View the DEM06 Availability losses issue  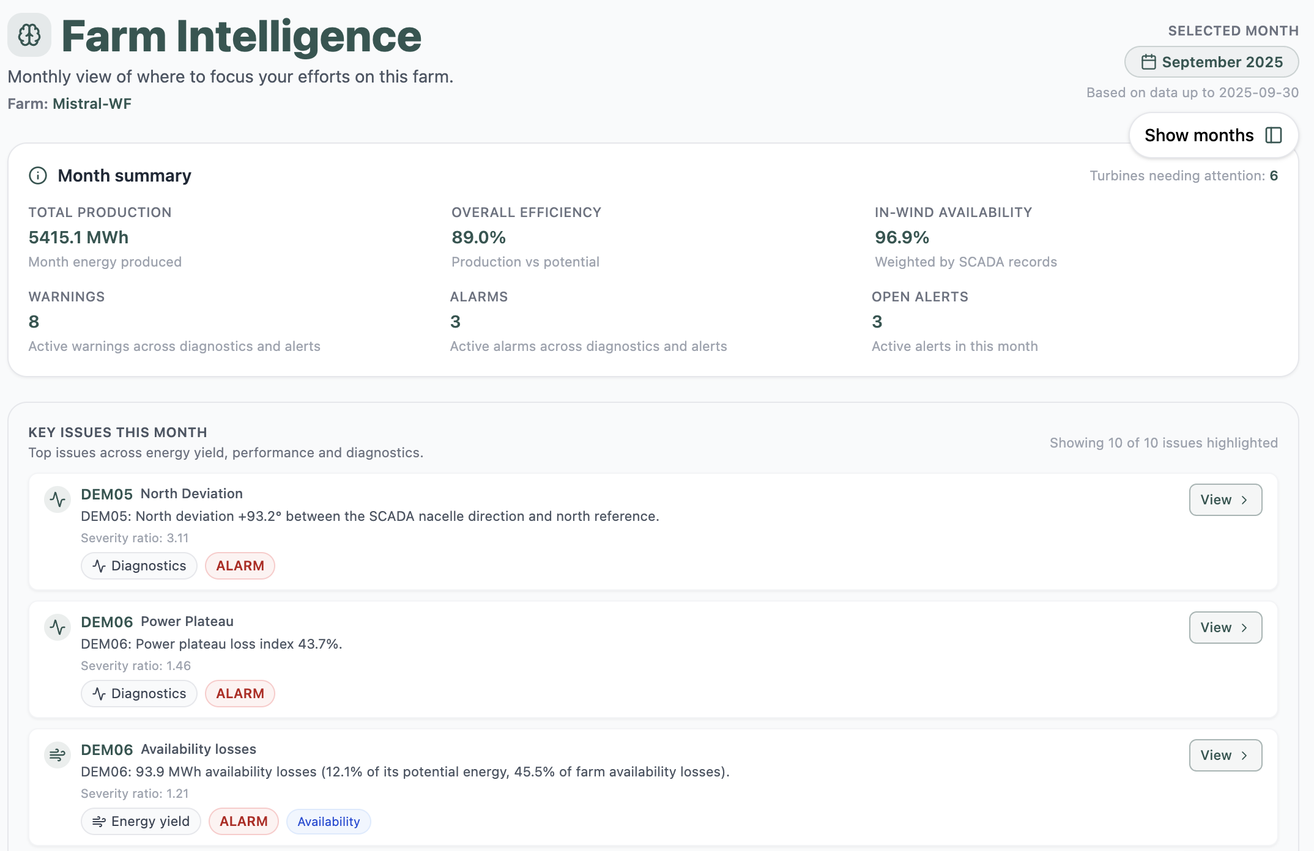click(1225, 756)
